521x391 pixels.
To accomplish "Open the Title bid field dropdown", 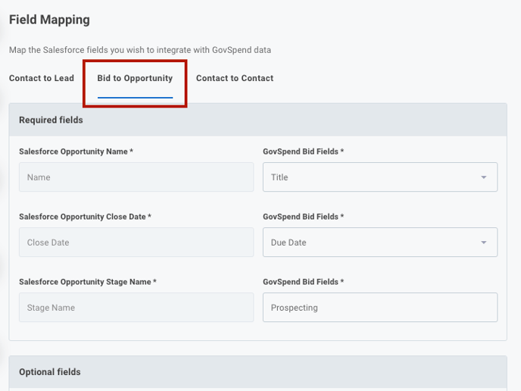I will coord(380,177).
